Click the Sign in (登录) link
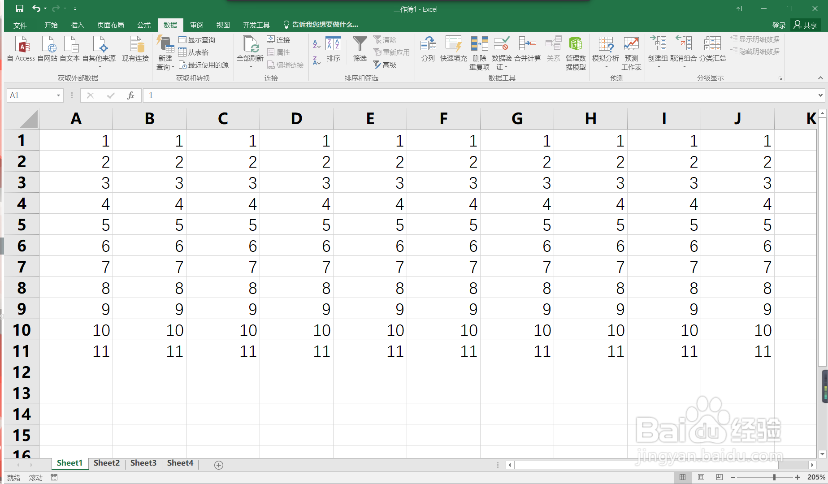Viewport: 828px width, 484px height. coord(779,25)
